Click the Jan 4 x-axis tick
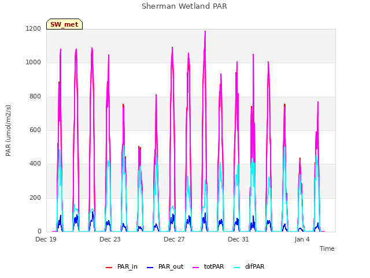The image size is (370, 278). [x=302, y=239]
